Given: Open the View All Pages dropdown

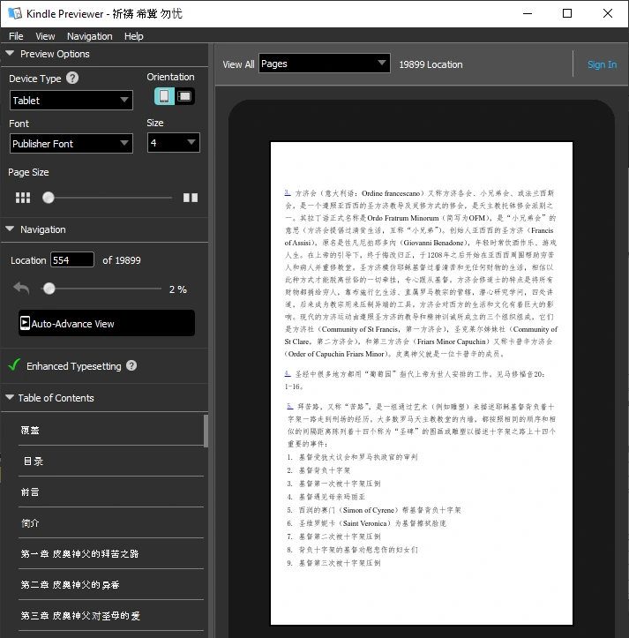Looking at the screenshot, I should (325, 64).
